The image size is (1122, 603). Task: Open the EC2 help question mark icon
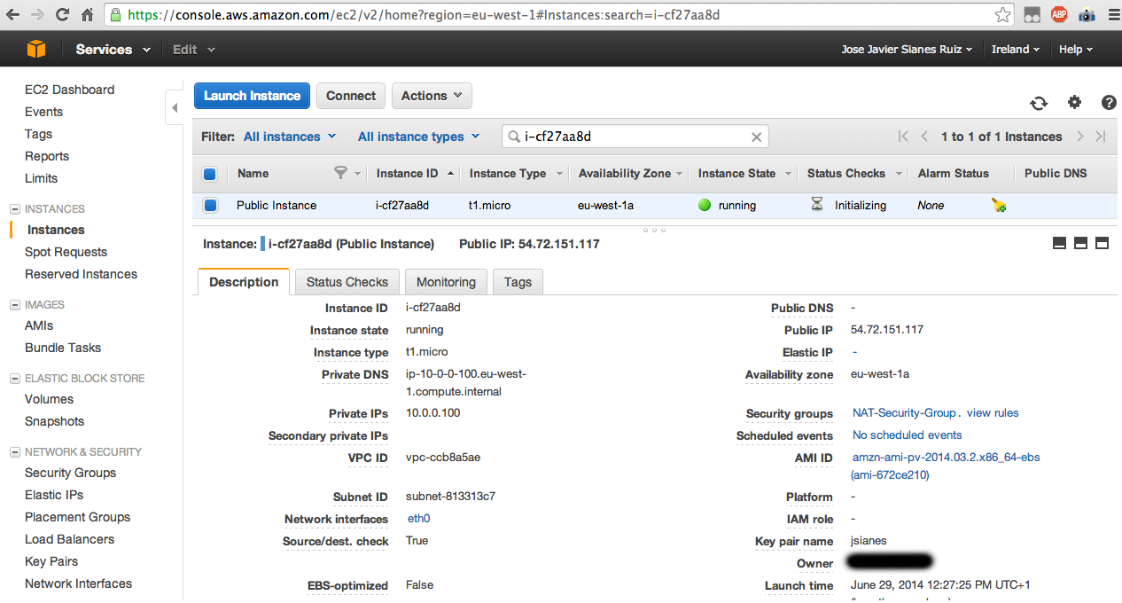point(1109,103)
